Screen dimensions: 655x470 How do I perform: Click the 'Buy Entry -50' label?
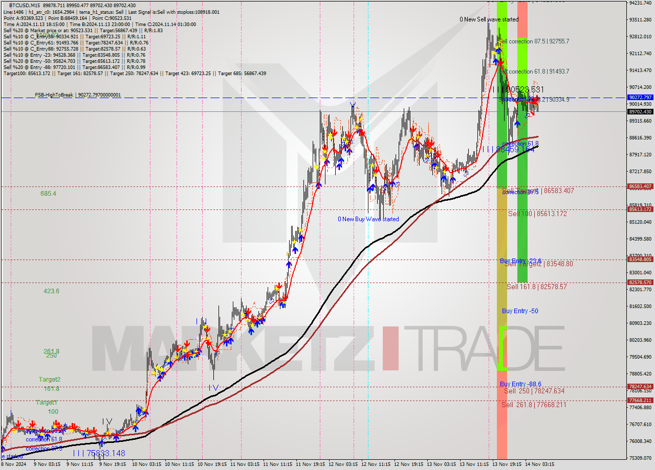[520, 311]
